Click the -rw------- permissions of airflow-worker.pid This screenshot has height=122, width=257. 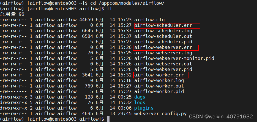pyautogui.click(x=13, y=91)
